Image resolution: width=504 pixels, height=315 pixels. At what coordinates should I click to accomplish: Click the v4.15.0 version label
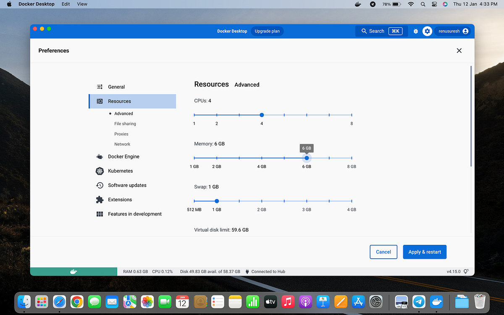click(454, 272)
